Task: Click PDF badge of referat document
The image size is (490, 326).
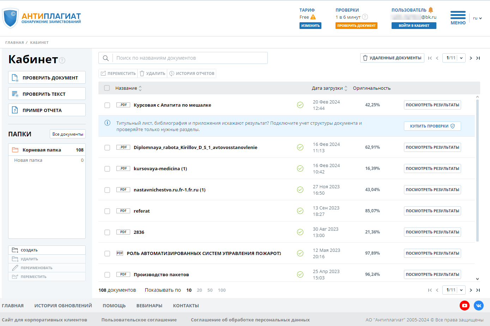Action: [x=123, y=211]
